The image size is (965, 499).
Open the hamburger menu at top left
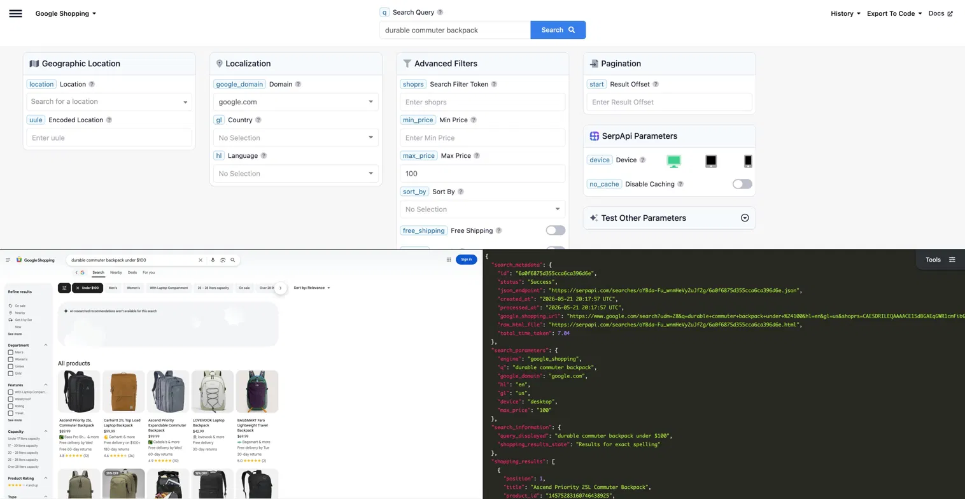pos(15,13)
